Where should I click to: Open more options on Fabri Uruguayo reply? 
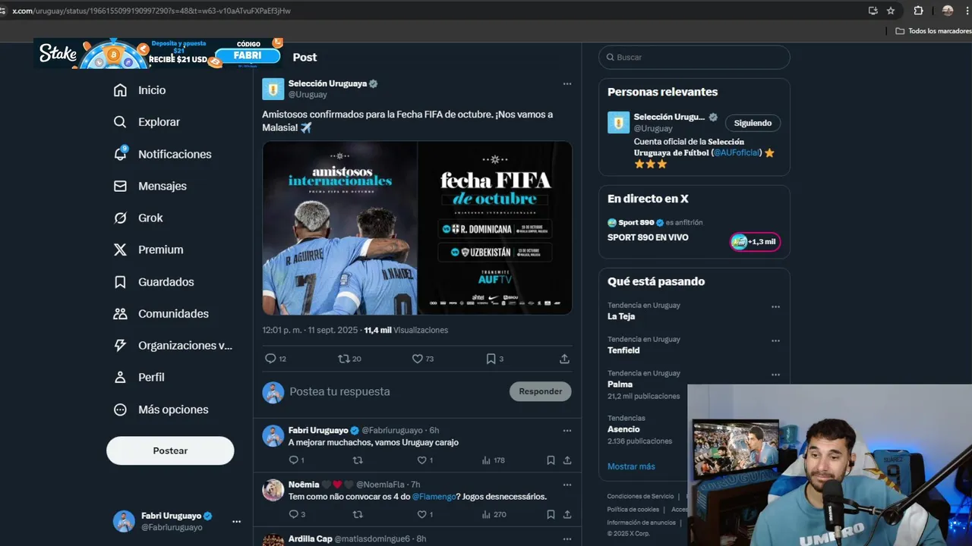[x=566, y=431]
